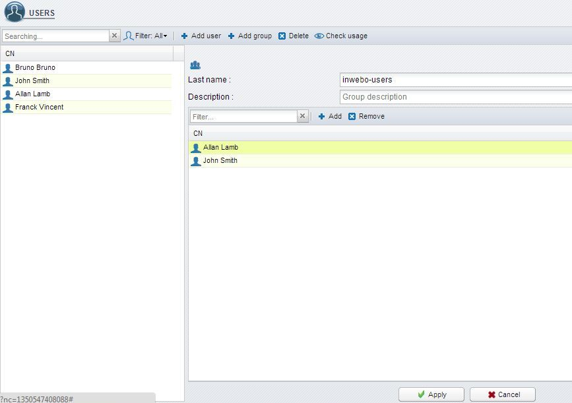The width and height of the screenshot is (572, 403).
Task: Click the Users header icon
Action: [15, 13]
